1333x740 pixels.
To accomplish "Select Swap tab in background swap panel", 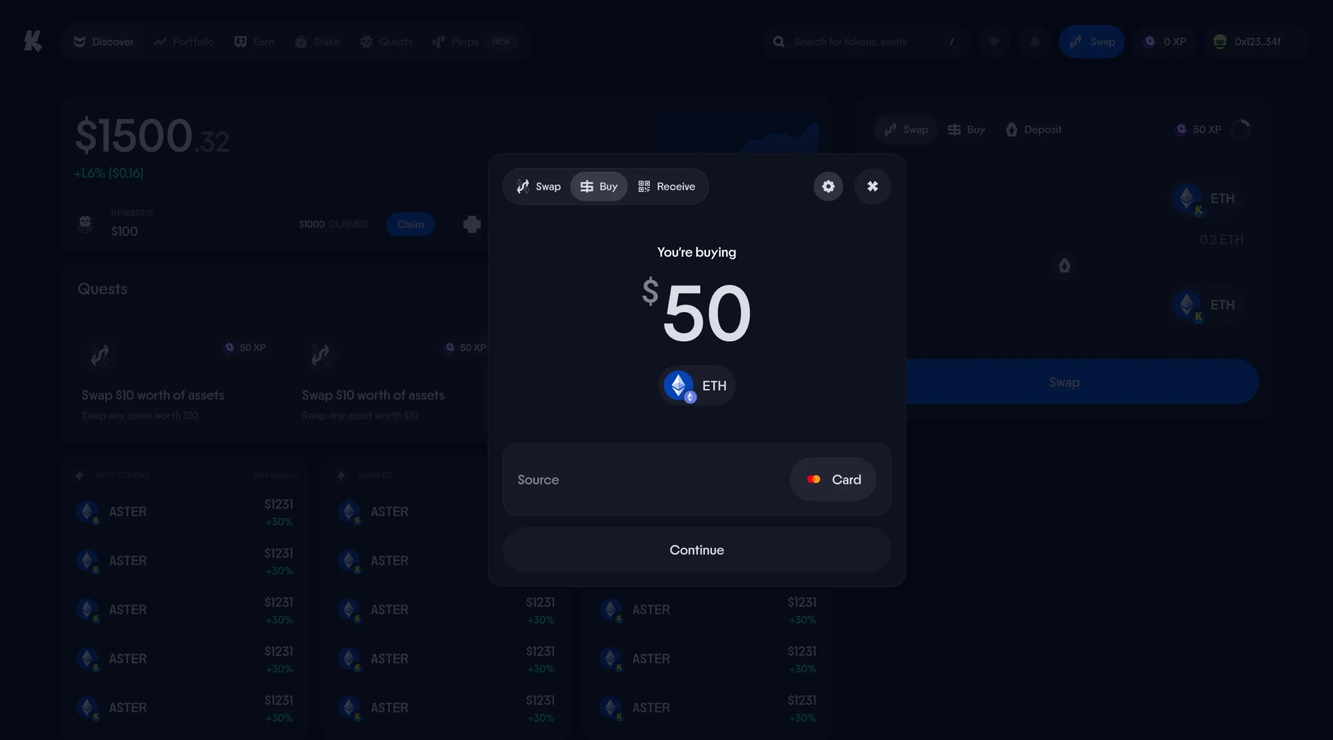I will [906, 130].
